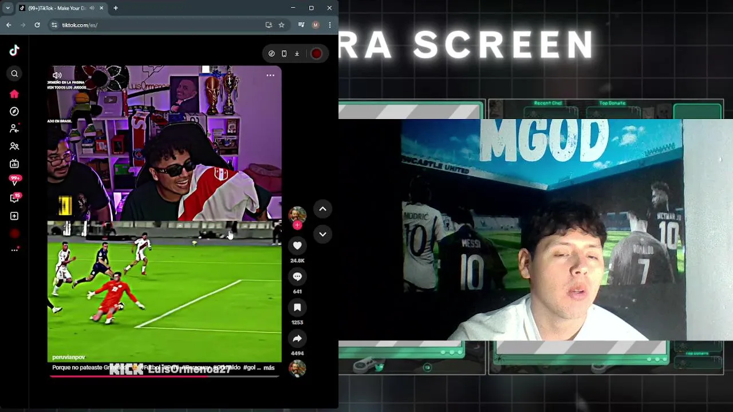Go back in Chrome
Screen dimensions: 733x412
point(9,25)
